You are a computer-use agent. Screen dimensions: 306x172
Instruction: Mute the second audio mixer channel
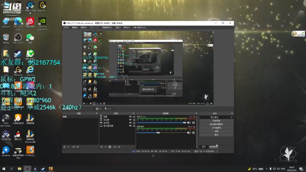(189, 133)
